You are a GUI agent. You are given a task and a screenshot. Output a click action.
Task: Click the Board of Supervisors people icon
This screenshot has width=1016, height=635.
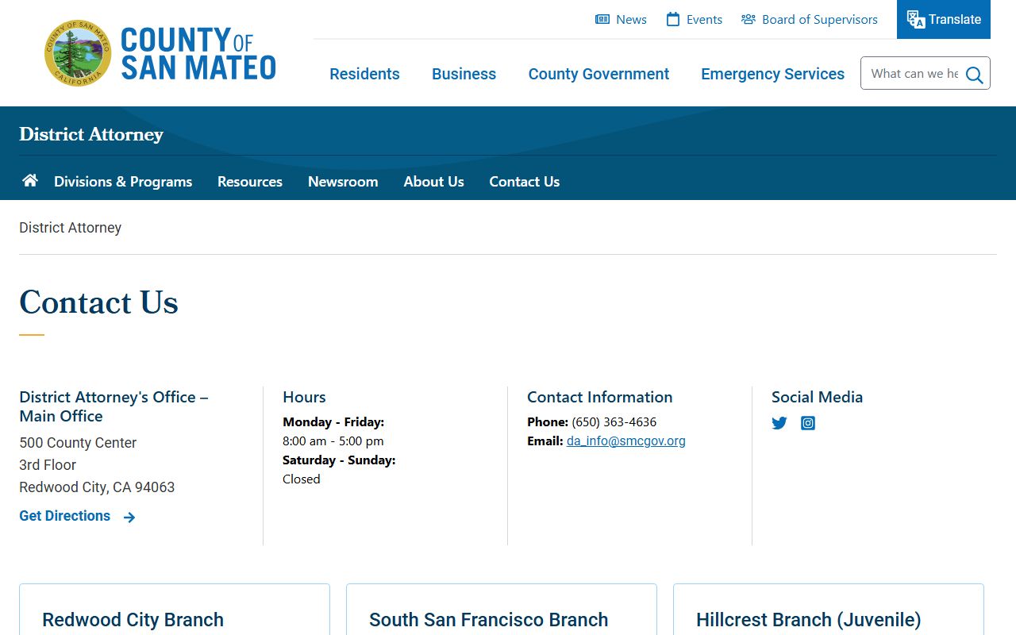pos(749,19)
